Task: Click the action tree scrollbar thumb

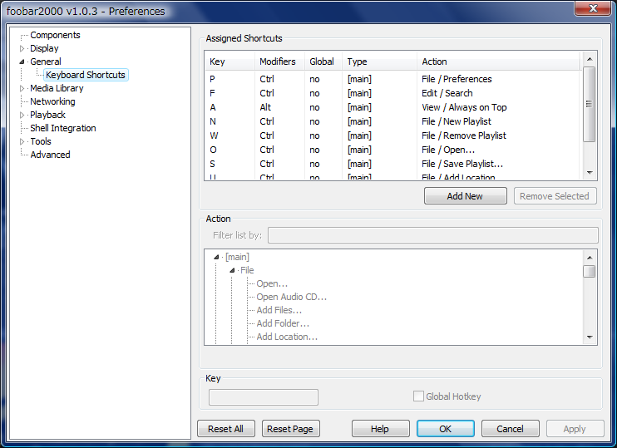Action: click(590, 272)
